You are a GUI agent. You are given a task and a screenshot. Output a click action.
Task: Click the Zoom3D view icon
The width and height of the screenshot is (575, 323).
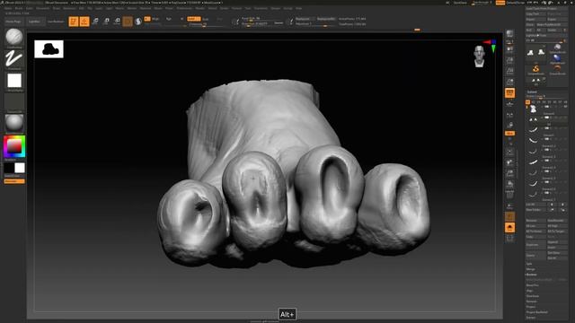509,173
